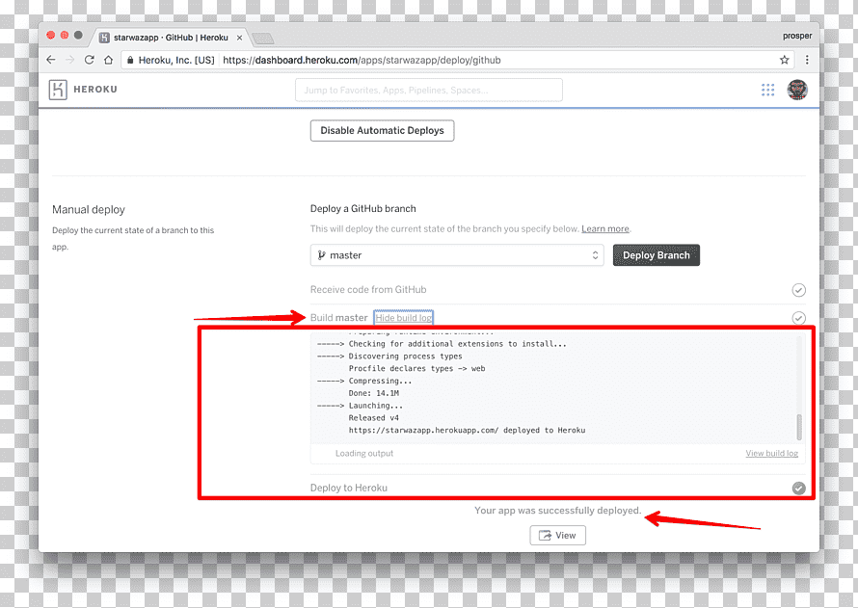Bookmark the page with the star icon
Image resolution: width=858 pixels, height=608 pixels.
(784, 60)
